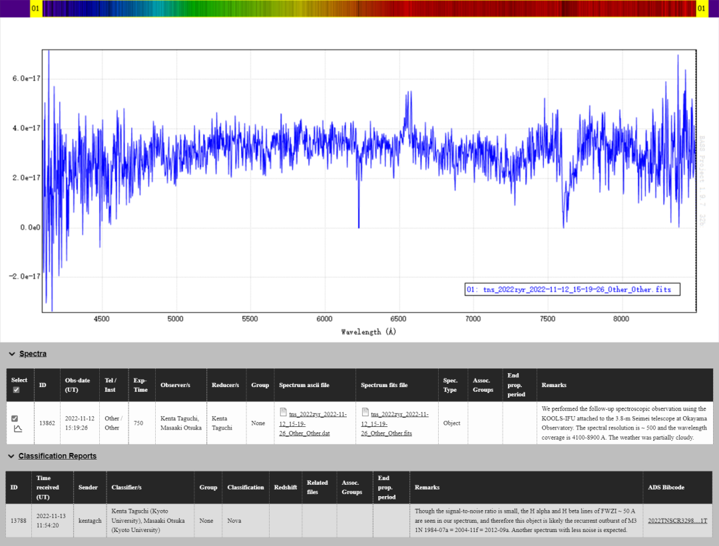Click the spectrum legend label in the plot
Image resolution: width=719 pixels, height=546 pixels.
pos(573,290)
